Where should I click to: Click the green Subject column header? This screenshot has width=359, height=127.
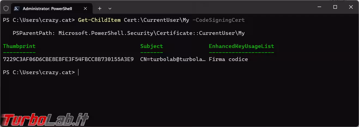(x=151, y=46)
